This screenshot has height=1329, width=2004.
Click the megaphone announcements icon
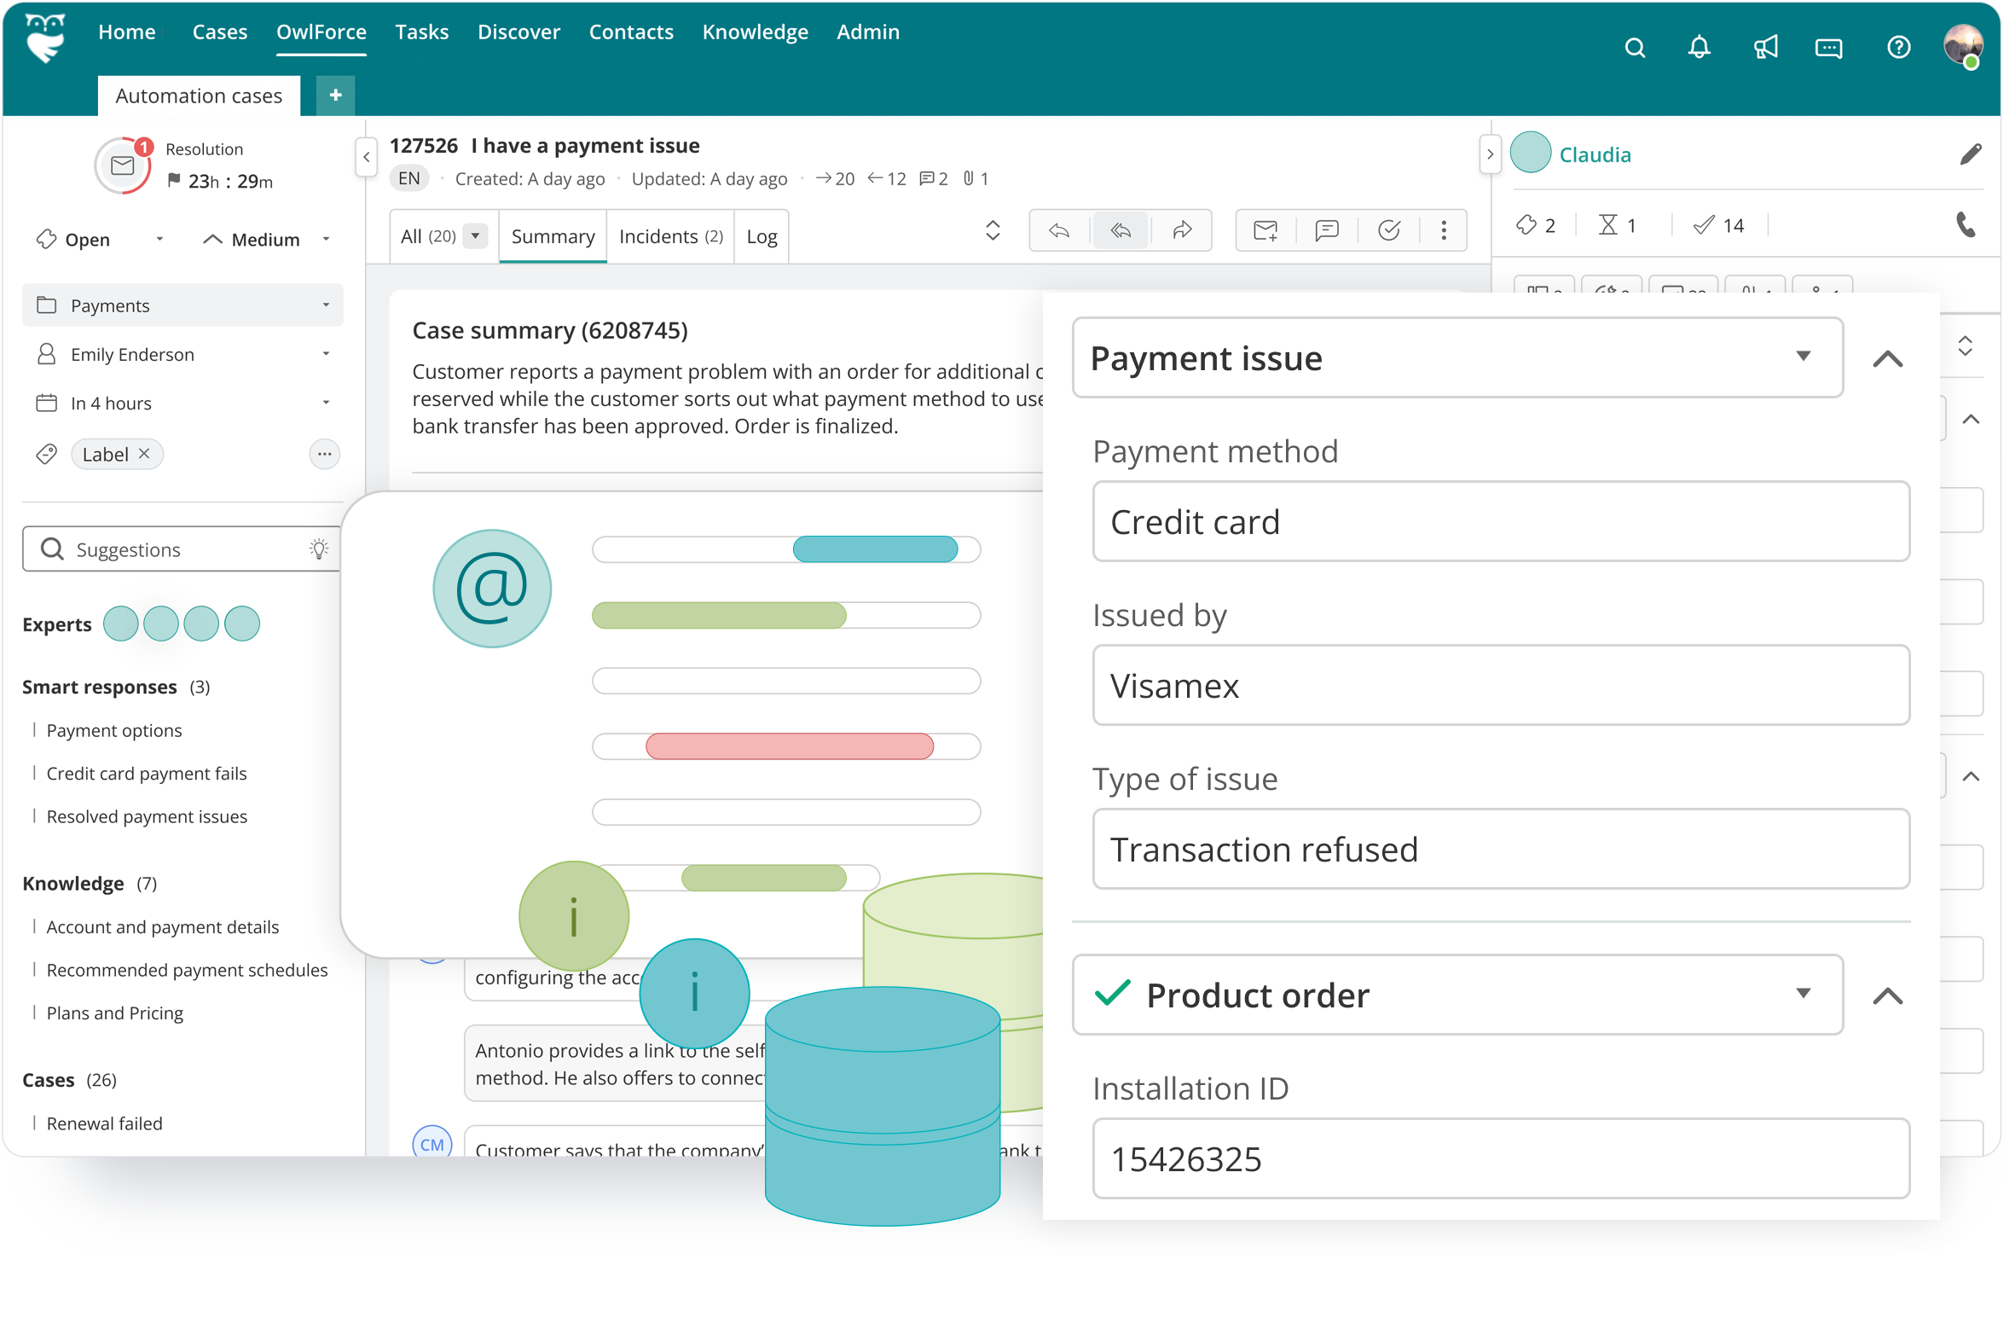1766,47
